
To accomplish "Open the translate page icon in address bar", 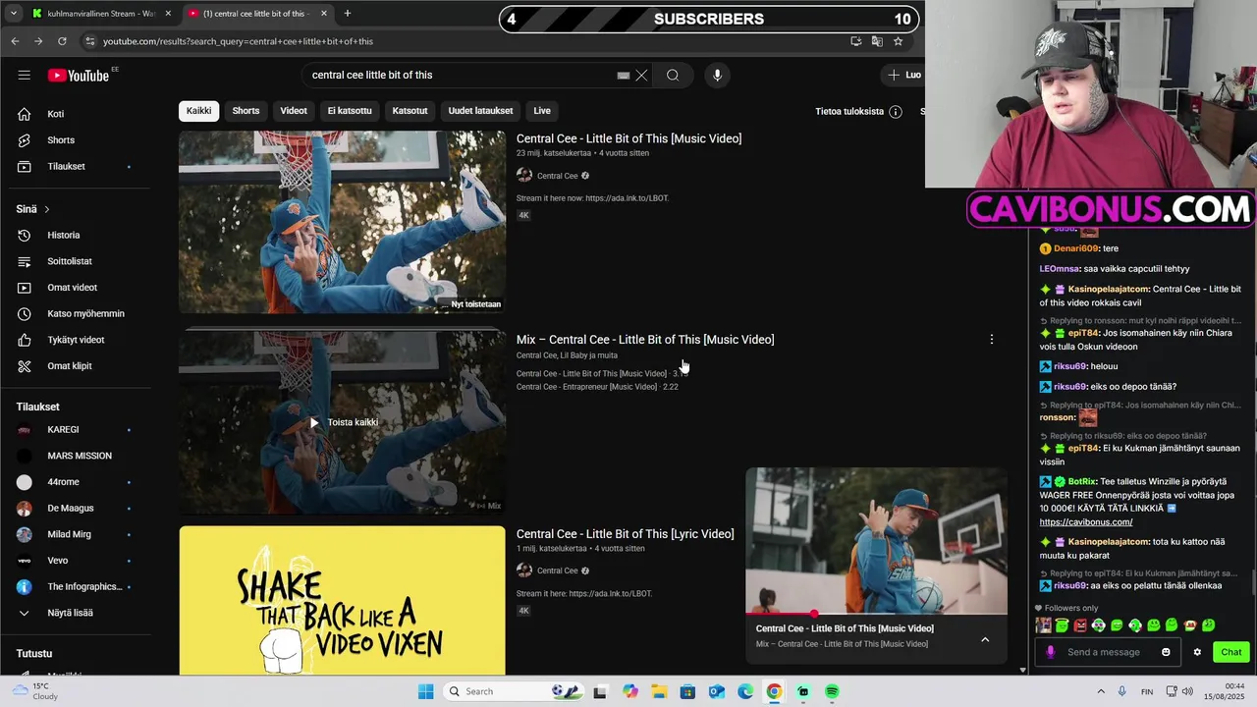I will tap(877, 41).
